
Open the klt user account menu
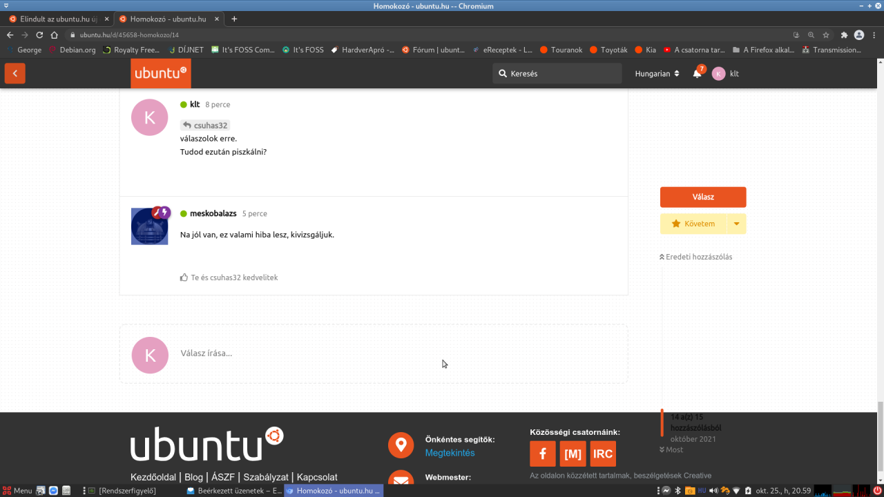(x=726, y=74)
